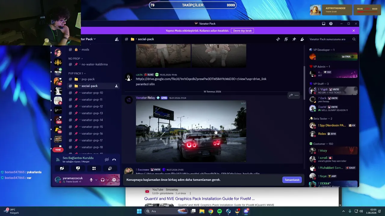Open more options on Vanator Relay message

click(x=297, y=95)
